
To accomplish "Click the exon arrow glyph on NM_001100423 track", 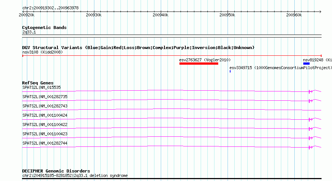I will pyautogui.click(x=311, y=138).
